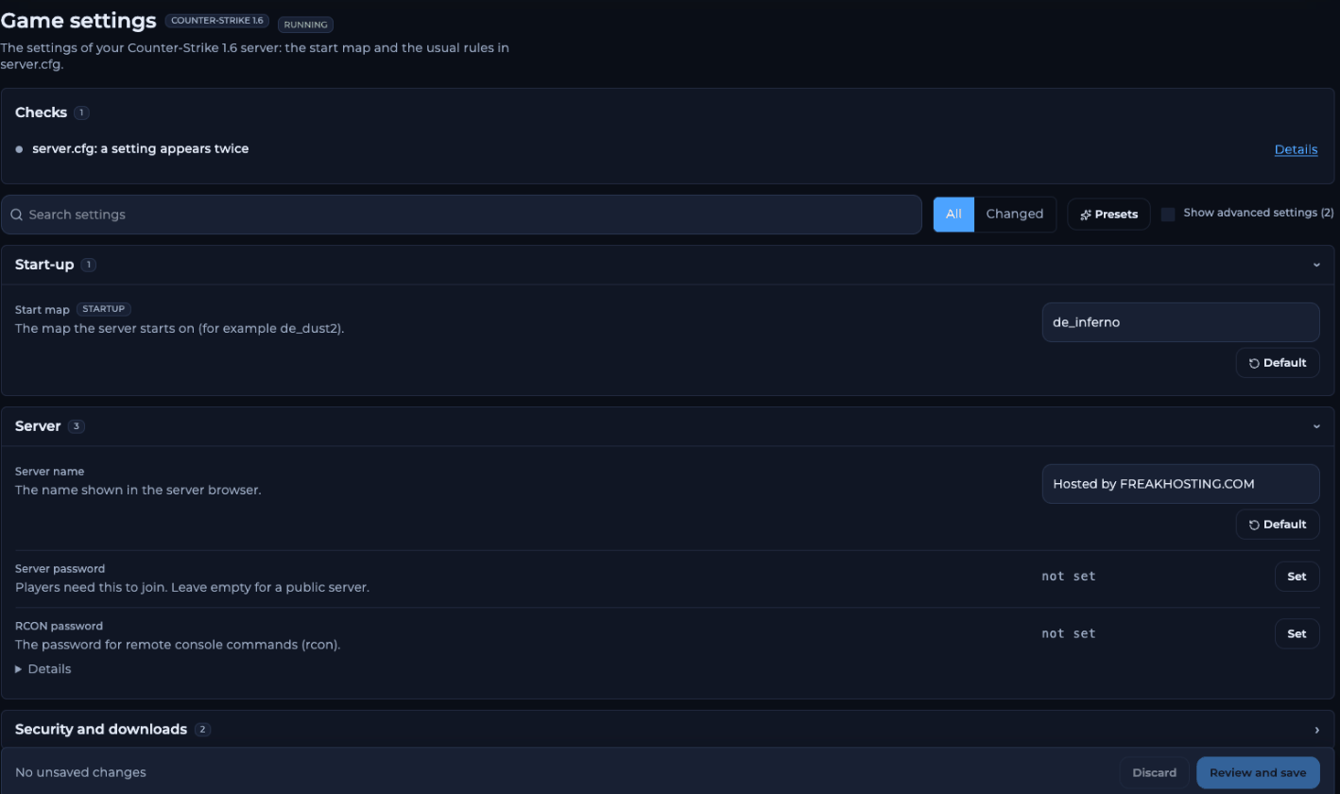This screenshot has height=794, width=1340.
Task: Click the Start-up section heading
Action: (44, 265)
